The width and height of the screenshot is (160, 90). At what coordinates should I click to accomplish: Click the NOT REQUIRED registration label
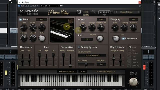tap(106, 72)
